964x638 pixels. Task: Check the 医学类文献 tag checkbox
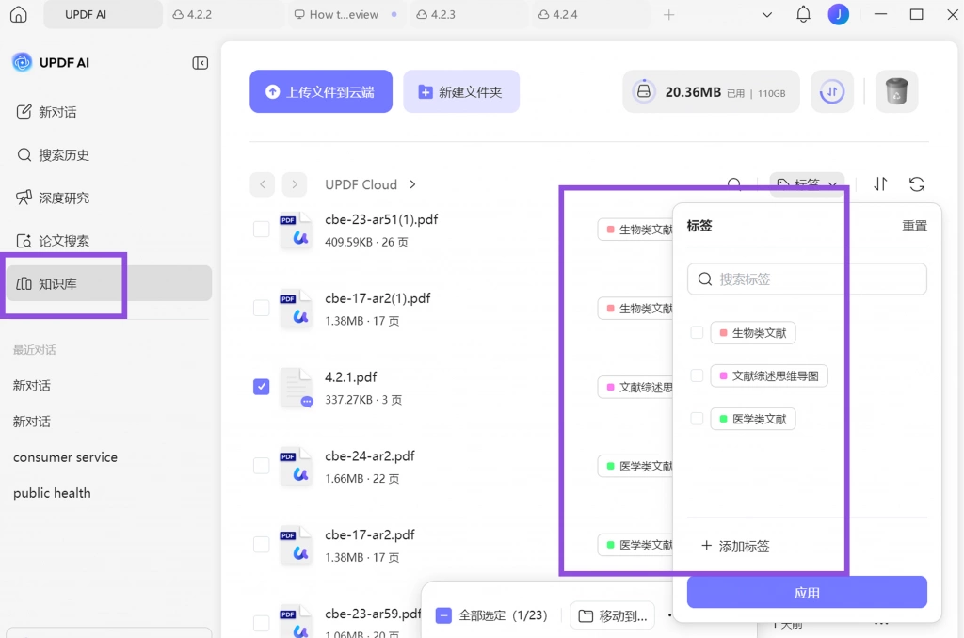pos(697,419)
